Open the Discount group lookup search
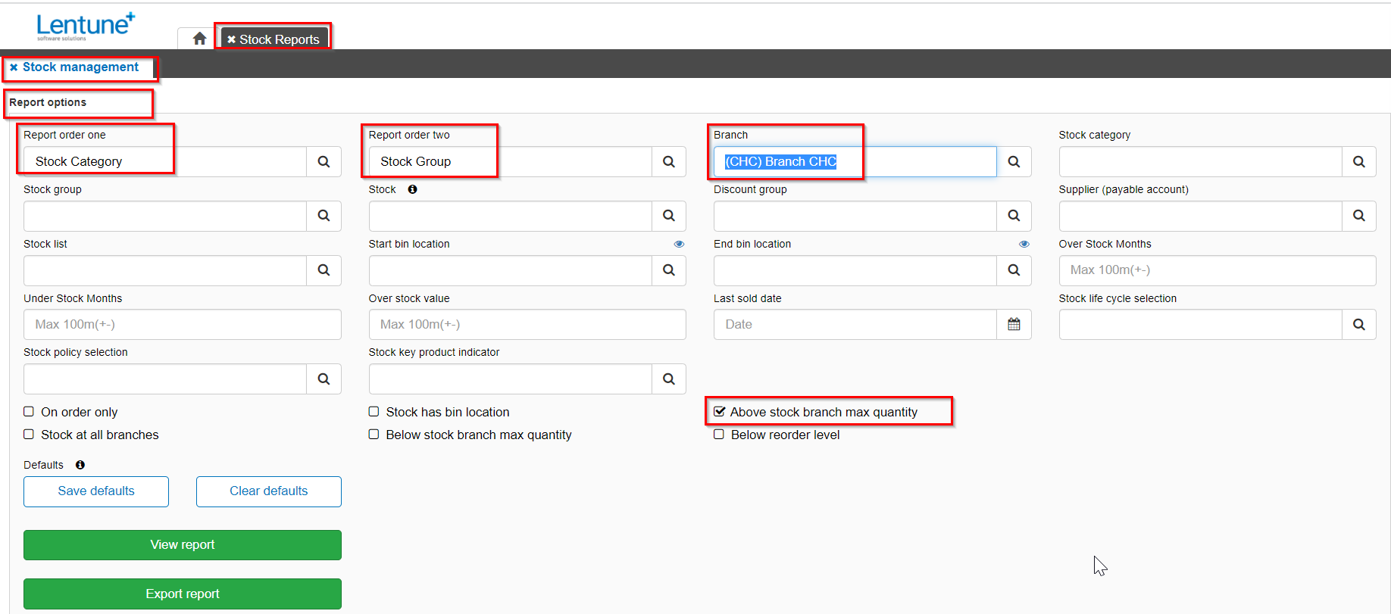 [x=1014, y=216]
